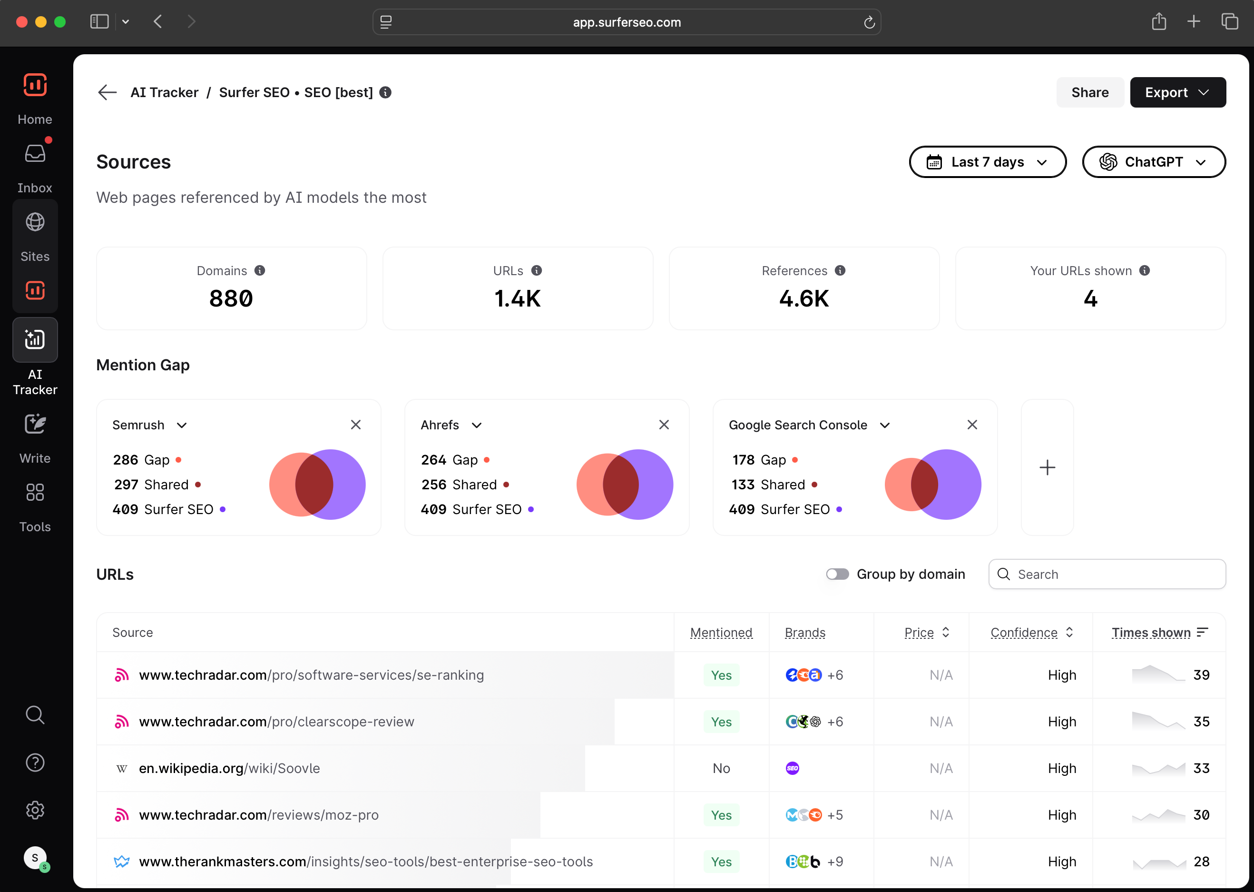1254x892 pixels.
Task: Close the Google Search Console card
Action: pyautogui.click(x=972, y=425)
